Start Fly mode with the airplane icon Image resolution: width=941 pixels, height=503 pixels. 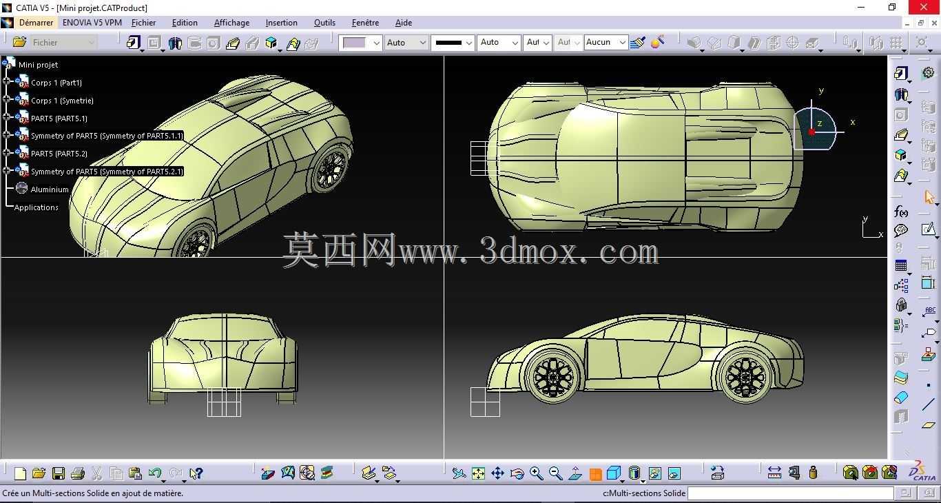pyautogui.click(x=459, y=473)
